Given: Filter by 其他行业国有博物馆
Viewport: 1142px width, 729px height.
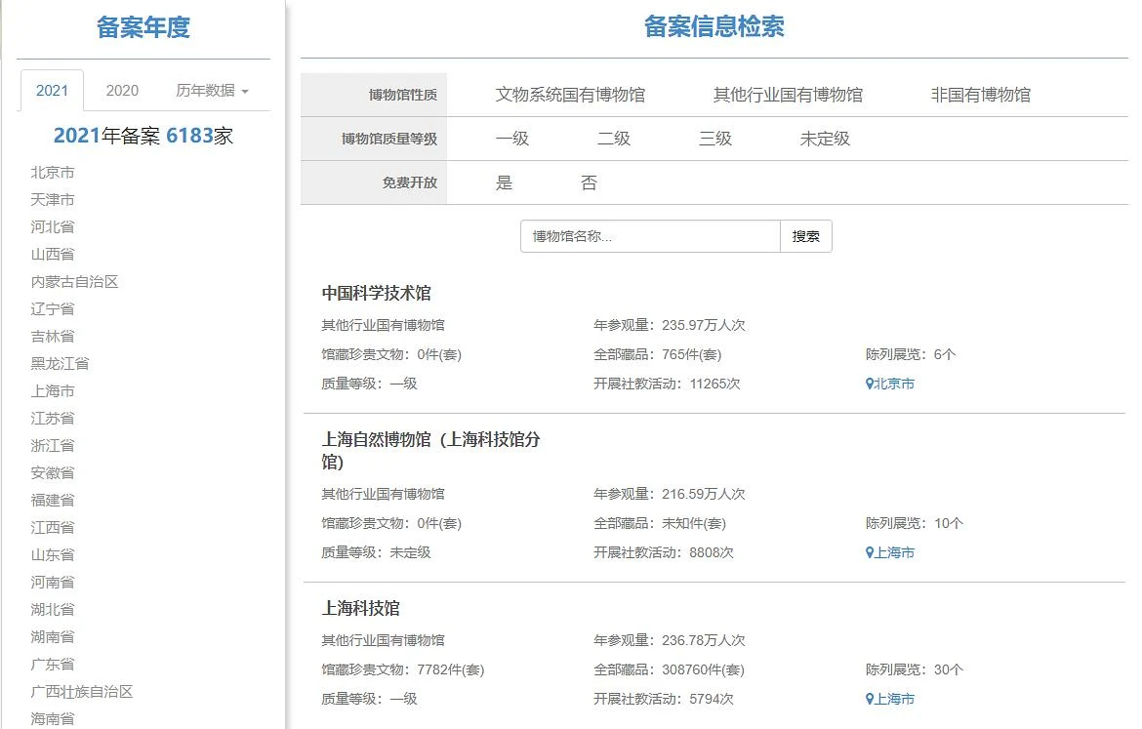Looking at the screenshot, I should (x=788, y=95).
